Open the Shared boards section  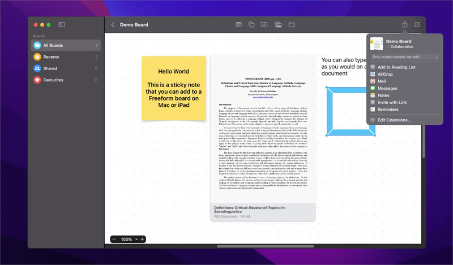click(x=66, y=68)
